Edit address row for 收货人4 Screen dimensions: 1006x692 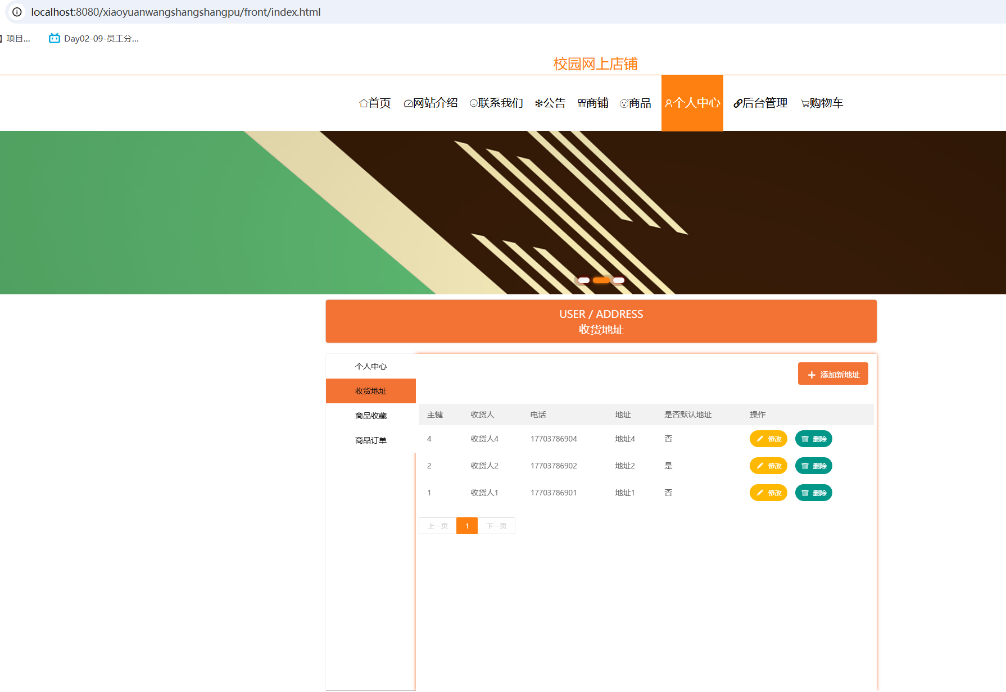[768, 439]
